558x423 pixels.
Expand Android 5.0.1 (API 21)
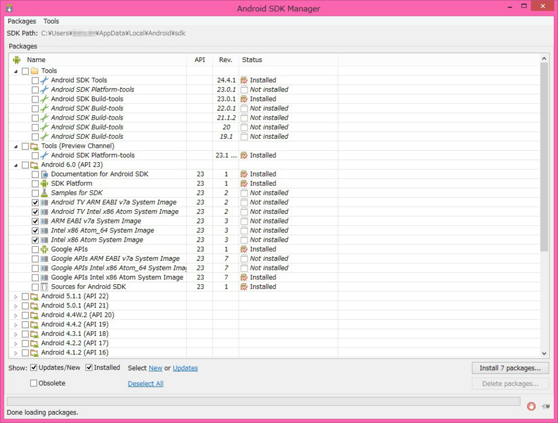point(16,306)
